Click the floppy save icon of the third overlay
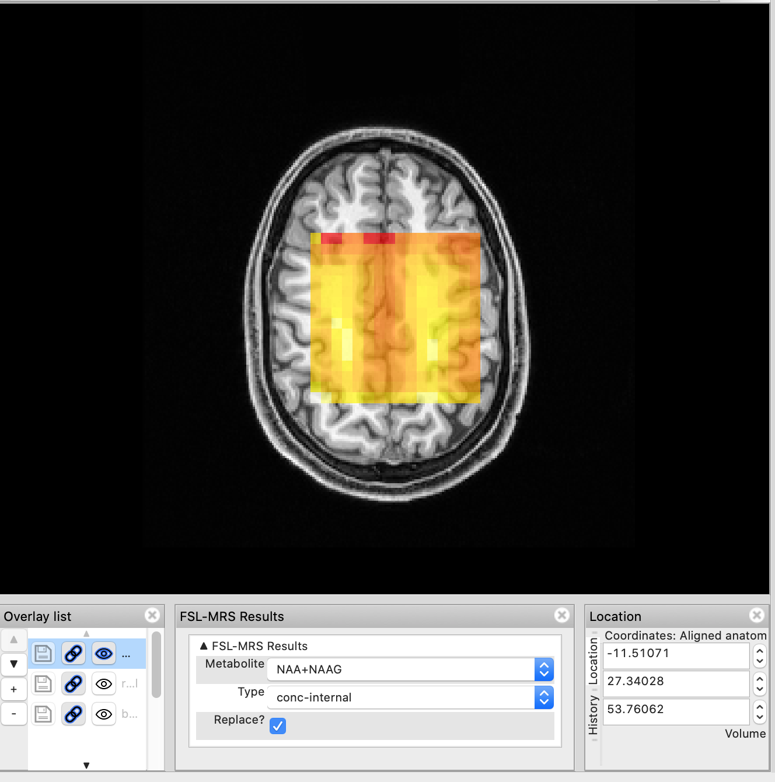This screenshot has height=782, width=775. [x=43, y=714]
